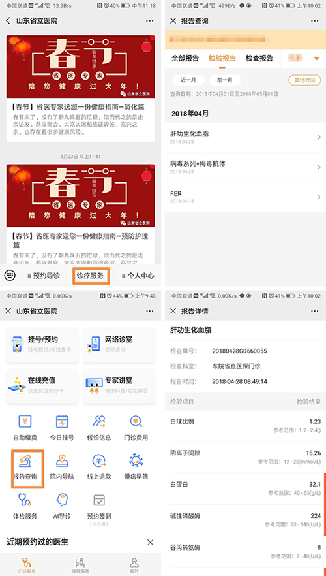
Task: Click 报告时间 2018-04-28 08:49:14
Action: click(239, 381)
